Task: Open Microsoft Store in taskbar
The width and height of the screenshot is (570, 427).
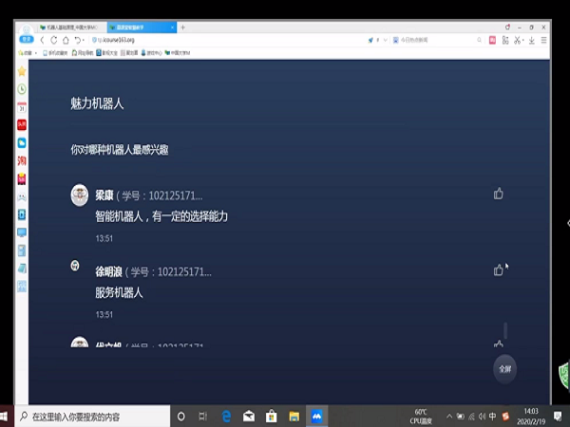Action: (x=271, y=417)
